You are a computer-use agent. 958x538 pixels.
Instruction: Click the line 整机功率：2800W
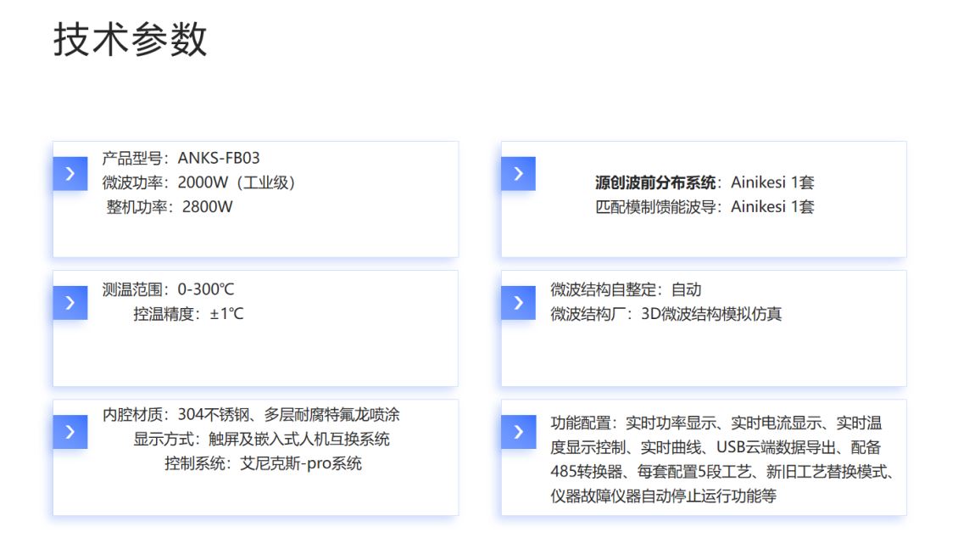point(170,207)
